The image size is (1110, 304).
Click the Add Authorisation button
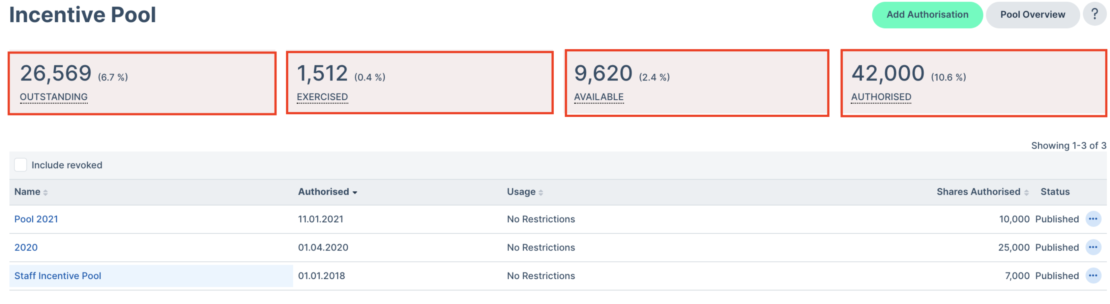tap(927, 14)
